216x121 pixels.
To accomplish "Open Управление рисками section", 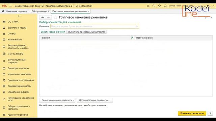I will pos(19,92).
